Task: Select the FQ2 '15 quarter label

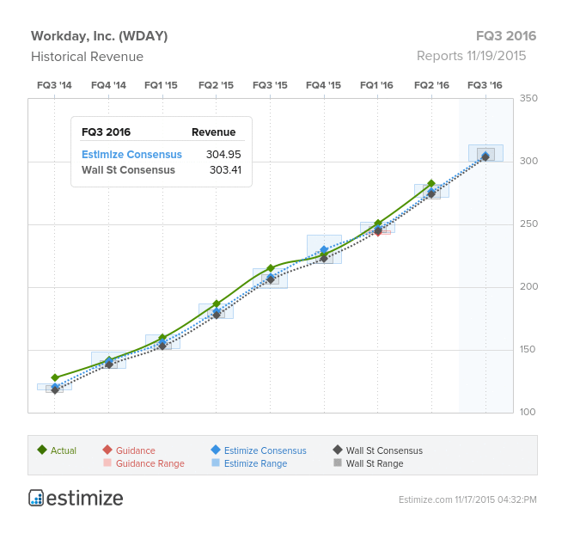Action: click(x=216, y=85)
